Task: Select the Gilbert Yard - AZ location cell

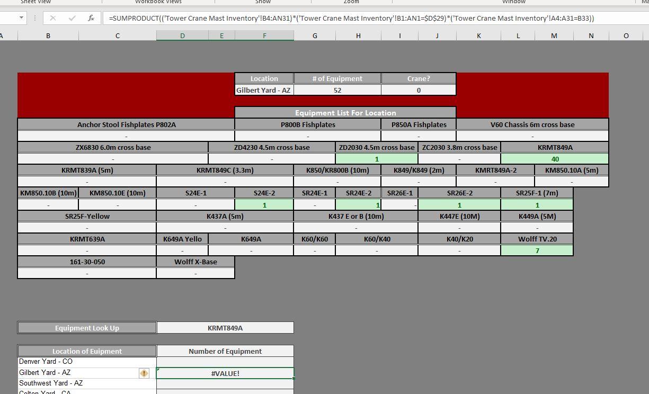Action: click(x=264, y=89)
